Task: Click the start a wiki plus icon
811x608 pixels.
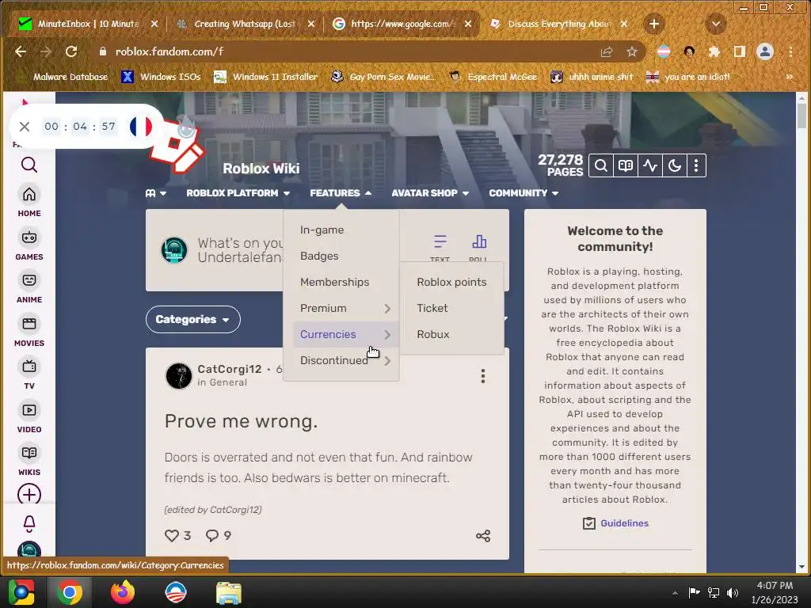Action: 29,494
